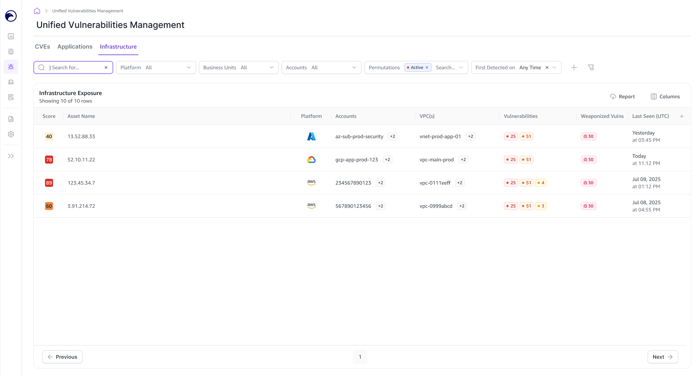
Task: Open the alerts siren icon in the sidebar
Action: pyautogui.click(x=11, y=82)
